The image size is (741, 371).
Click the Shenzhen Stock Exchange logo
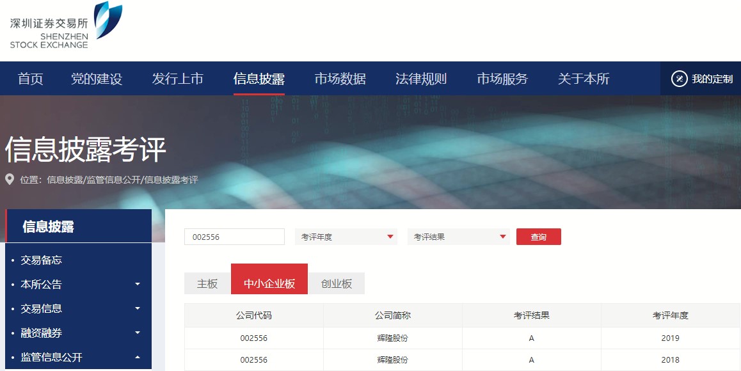click(66, 26)
